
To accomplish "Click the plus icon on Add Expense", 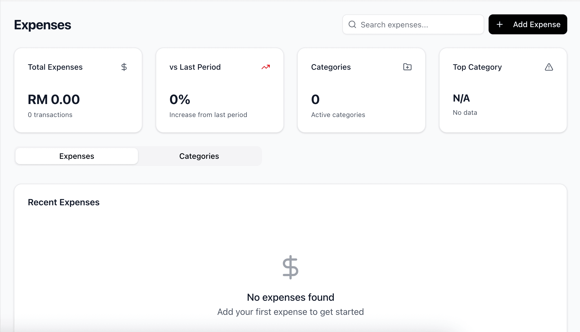I will (x=500, y=24).
